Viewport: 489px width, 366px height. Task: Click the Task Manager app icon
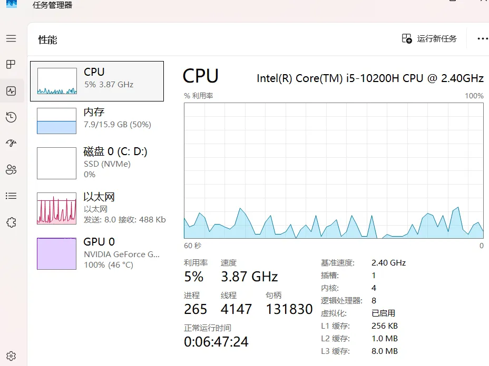coord(12,4)
